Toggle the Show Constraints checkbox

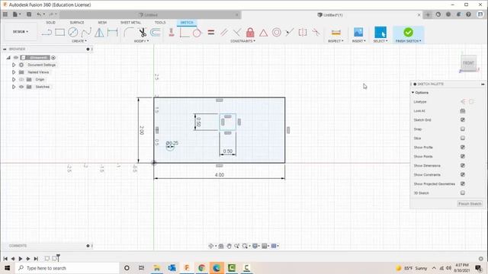pyautogui.click(x=463, y=174)
